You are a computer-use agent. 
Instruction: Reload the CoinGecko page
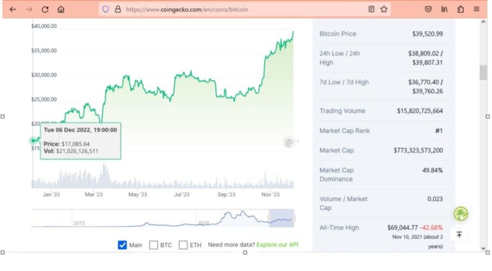coord(45,10)
